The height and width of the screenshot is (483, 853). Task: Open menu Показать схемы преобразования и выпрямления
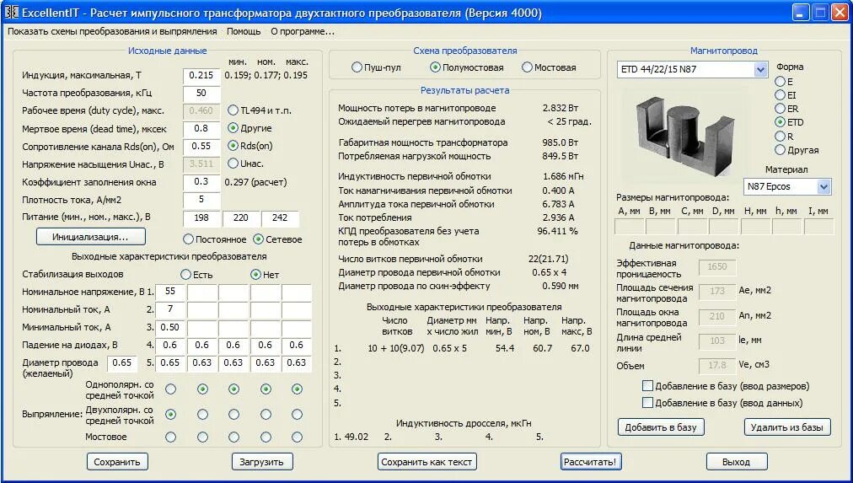[112, 31]
